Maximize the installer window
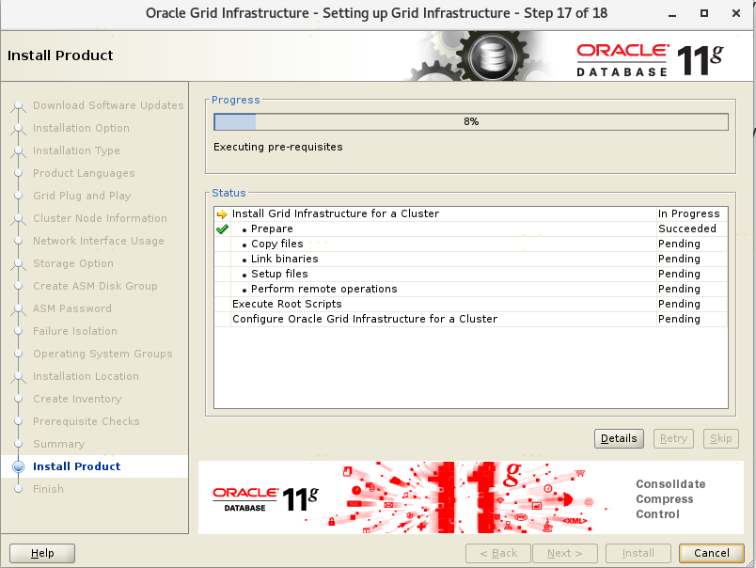756x568 pixels. coord(704,13)
